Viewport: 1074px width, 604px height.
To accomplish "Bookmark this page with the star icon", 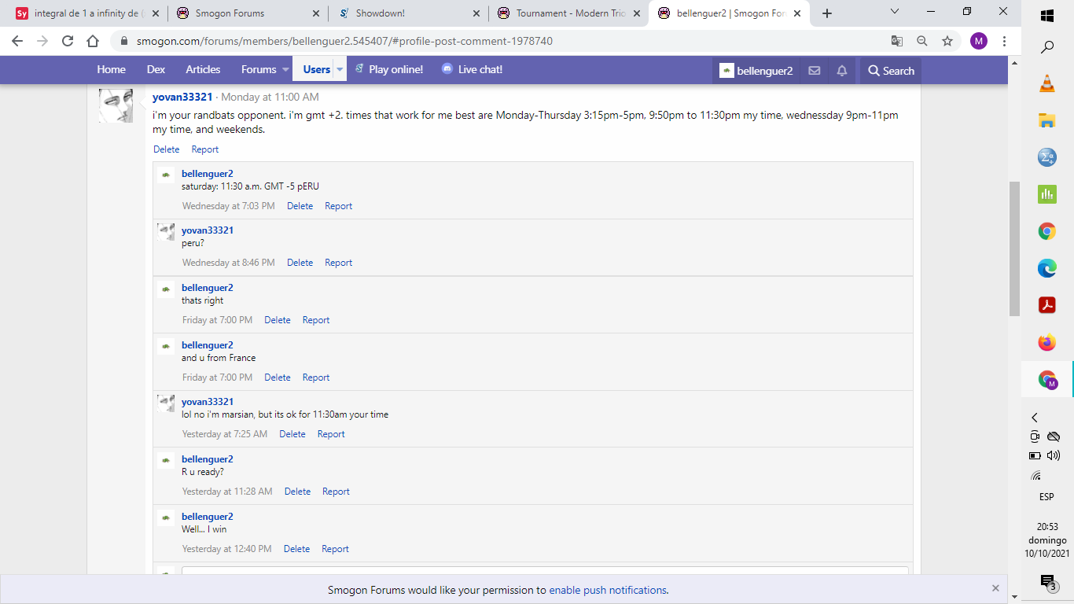I will [947, 41].
